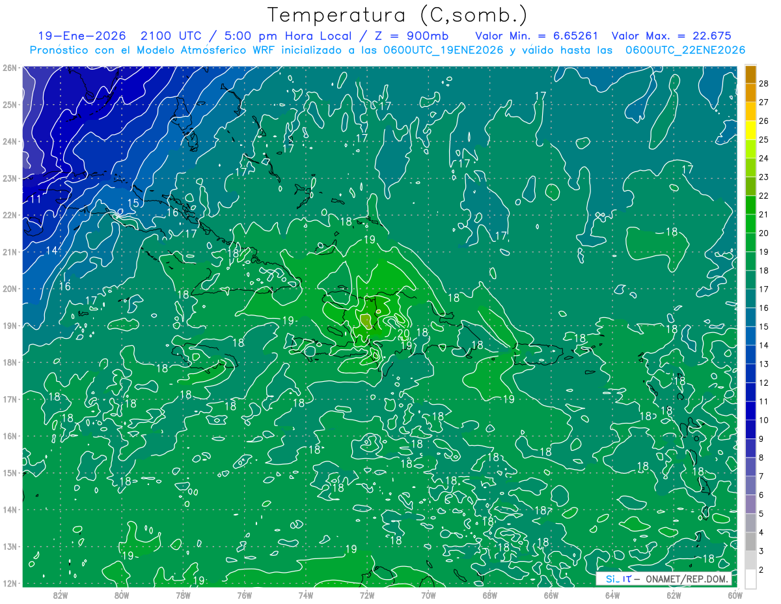Click the 13 label on the color scale

point(764,364)
